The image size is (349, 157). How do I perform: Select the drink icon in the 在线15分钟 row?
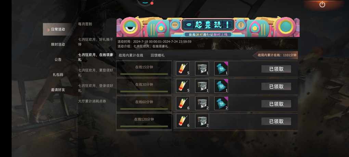click(183, 68)
